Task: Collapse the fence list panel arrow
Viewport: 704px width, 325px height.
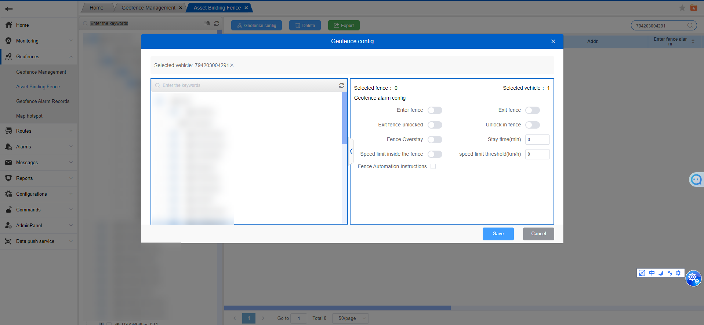Action: point(351,151)
